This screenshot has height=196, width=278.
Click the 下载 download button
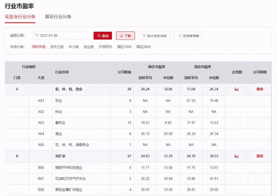[125, 36]
